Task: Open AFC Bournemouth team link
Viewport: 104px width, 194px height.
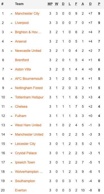Action: tap(29, 79)
